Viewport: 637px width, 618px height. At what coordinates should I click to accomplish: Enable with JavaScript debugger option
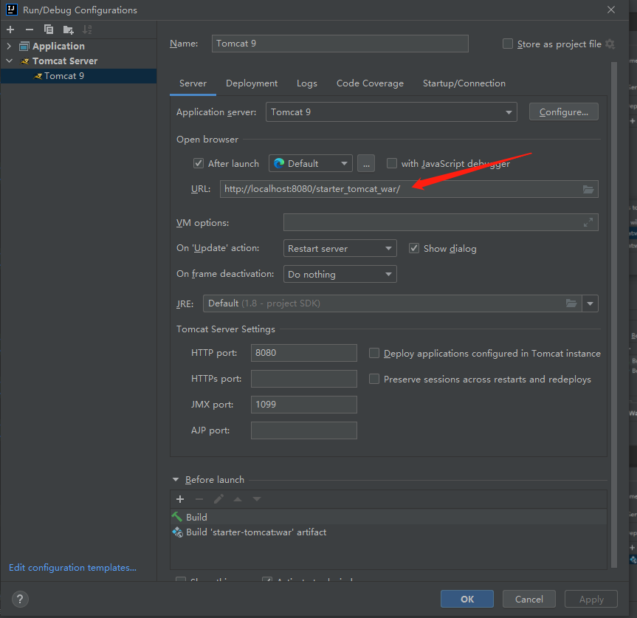click(x=392, y=163)
